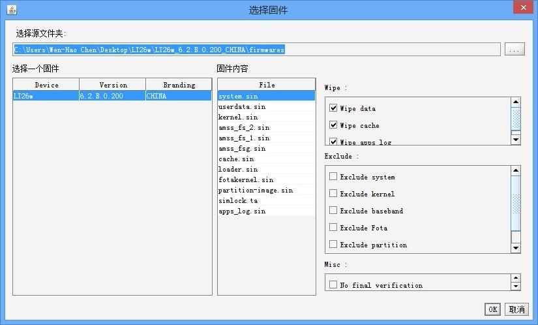Close the firmware selector dialog

[523, 8]
